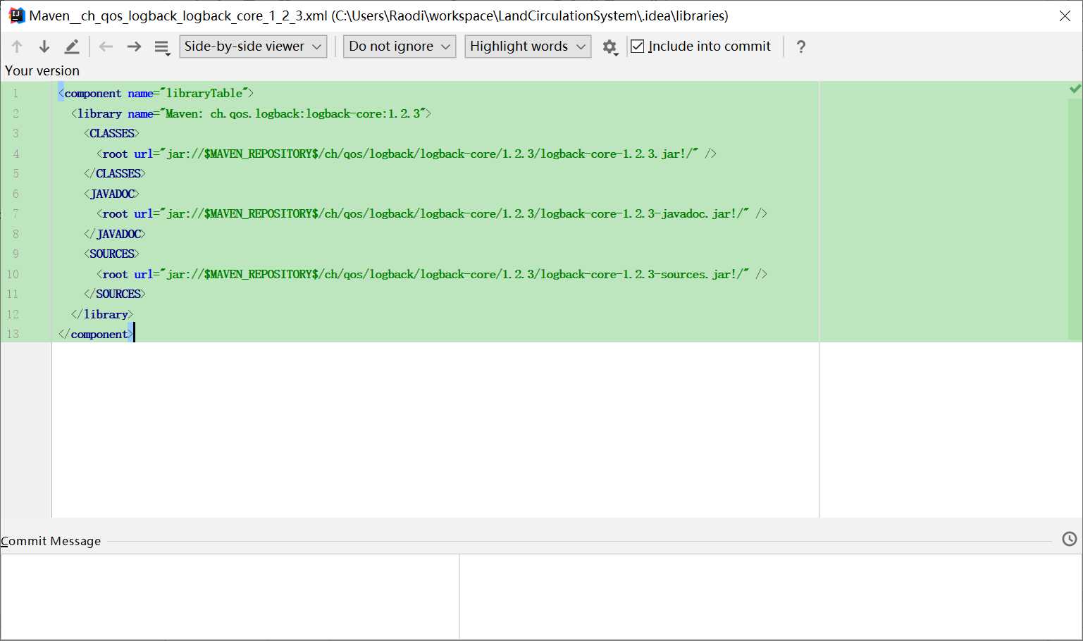Image resolution: width=1083 pixels, height=641 pixels.
Task: Click line number 1 in gutter
Action: 15,93
